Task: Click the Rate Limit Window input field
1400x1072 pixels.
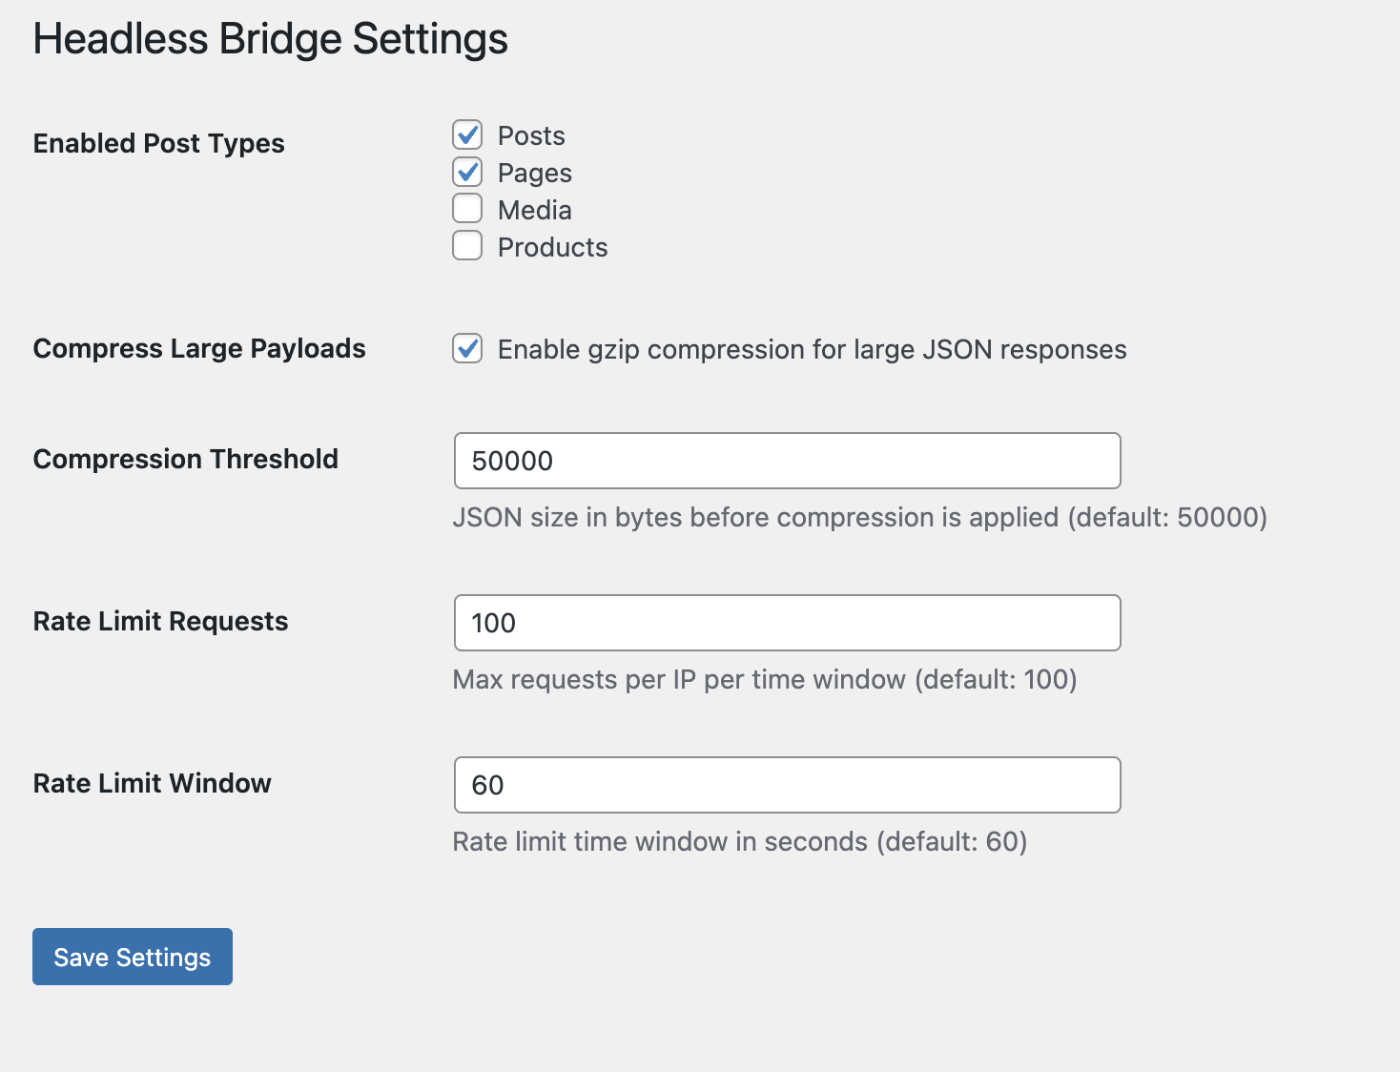Action: [787, 785]
